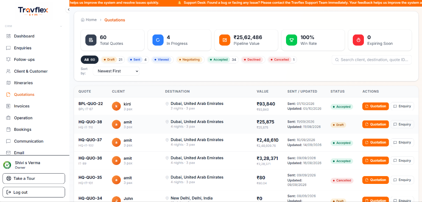Click the Pipeline Value orange icon

tap(225, 40)
